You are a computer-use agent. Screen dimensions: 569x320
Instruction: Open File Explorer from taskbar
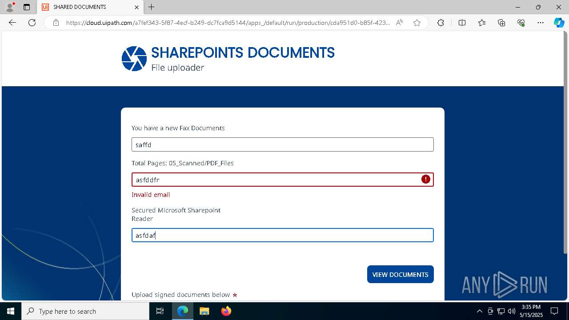point(204,311)
